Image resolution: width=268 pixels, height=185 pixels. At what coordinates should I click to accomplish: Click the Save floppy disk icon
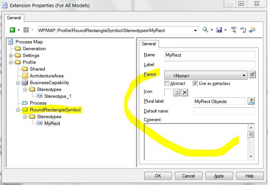[219, 30]
